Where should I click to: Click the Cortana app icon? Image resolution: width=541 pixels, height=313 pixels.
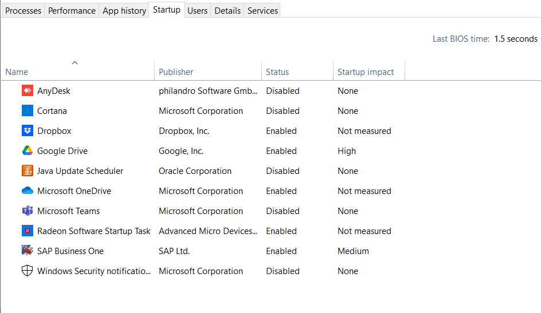[28, 110]
